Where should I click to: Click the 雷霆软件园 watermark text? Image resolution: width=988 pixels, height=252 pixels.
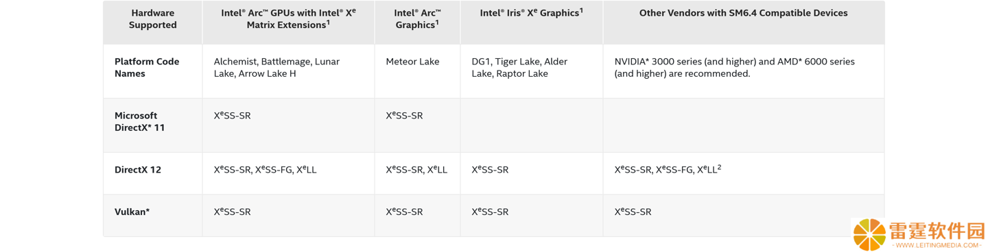(937, 231)
